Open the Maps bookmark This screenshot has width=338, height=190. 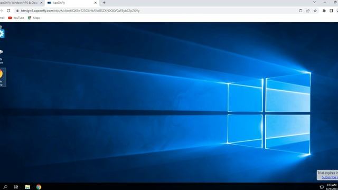[x=34, y=18]
